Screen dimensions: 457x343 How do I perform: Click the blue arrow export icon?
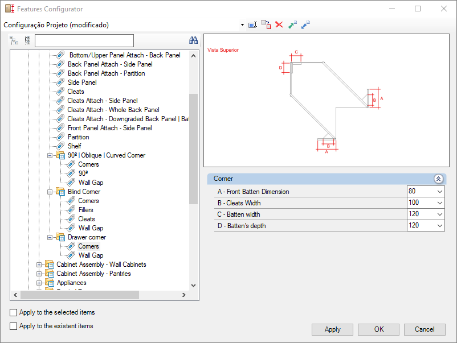(305, 24)
